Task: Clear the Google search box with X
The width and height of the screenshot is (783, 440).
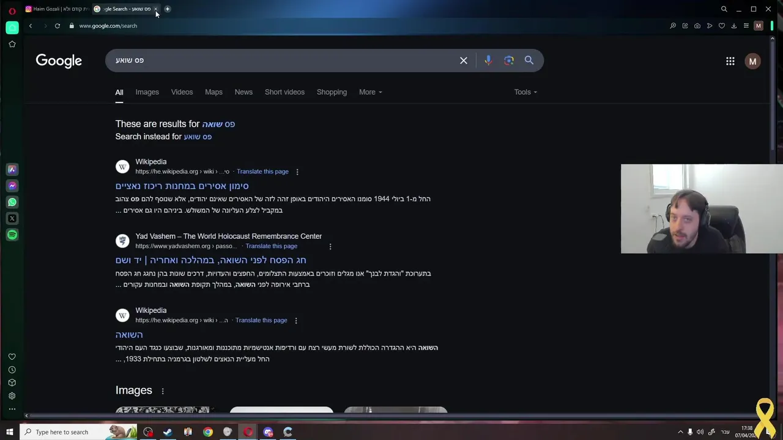Action: pyautogui.click(x=464, y=61)
